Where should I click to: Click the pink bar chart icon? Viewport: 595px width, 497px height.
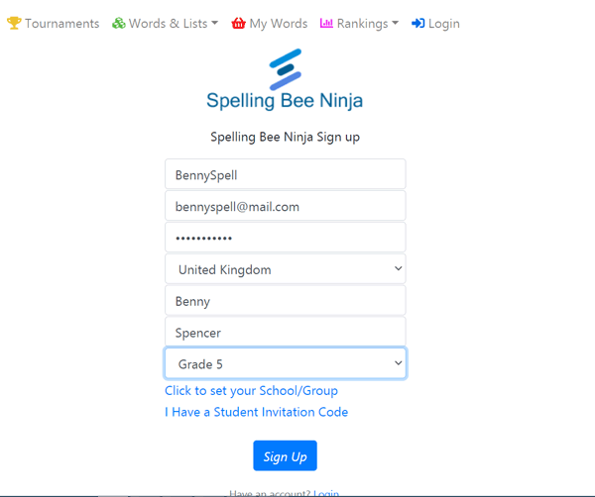click(326, 23)
